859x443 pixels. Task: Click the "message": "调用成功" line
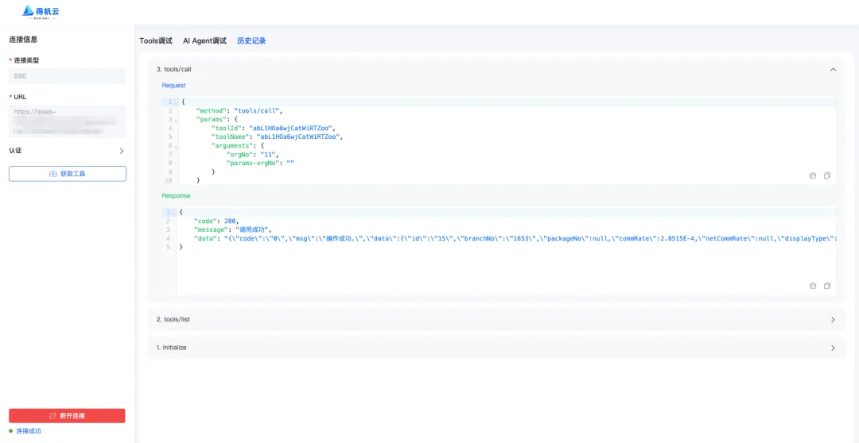pos(233,229)
